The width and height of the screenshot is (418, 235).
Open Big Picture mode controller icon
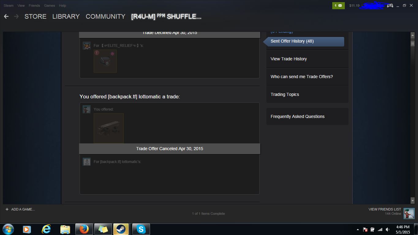pyautogui.click(x=390, y=6)
